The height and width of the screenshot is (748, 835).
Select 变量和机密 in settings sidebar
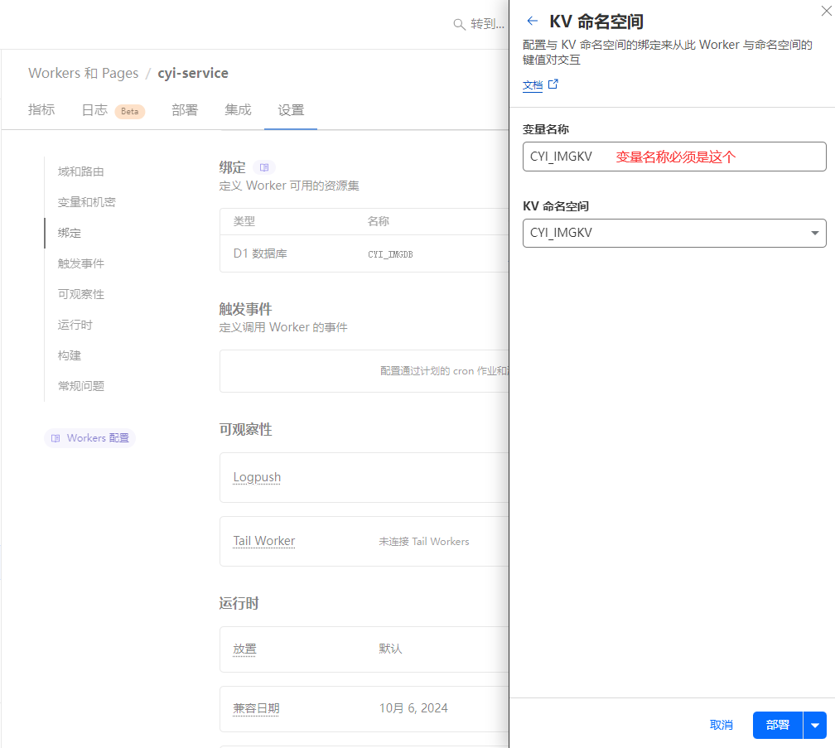click(86, 202)
